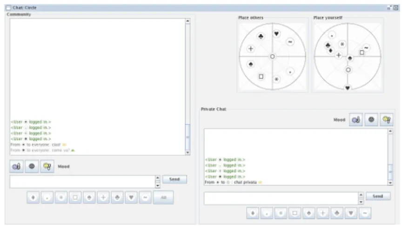Click the asterisk token in Place yourself
This screenshot has height=226, width=402.
(x=342, y=44)
